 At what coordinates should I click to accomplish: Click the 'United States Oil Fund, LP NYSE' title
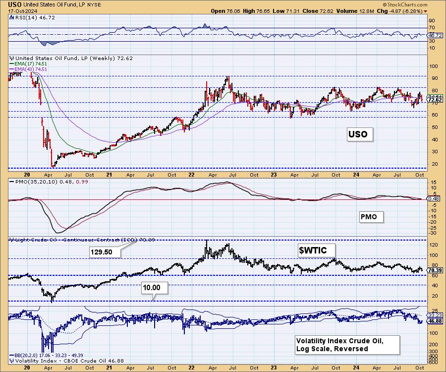click(x=62, y=4)
